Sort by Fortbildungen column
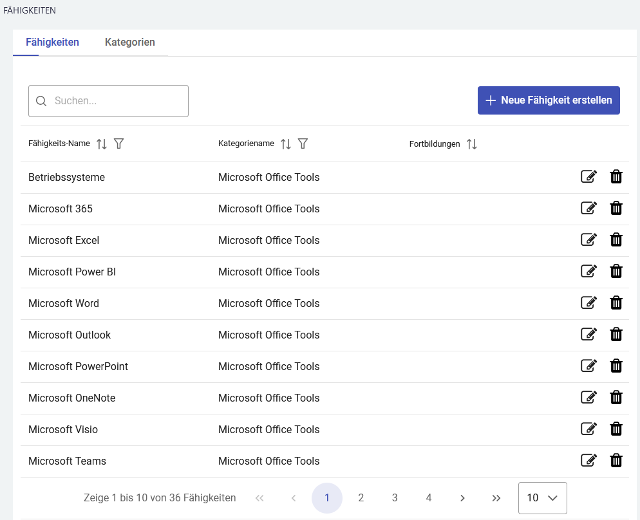640x520 pixels. pyautogui.click(x=472, y=144)
